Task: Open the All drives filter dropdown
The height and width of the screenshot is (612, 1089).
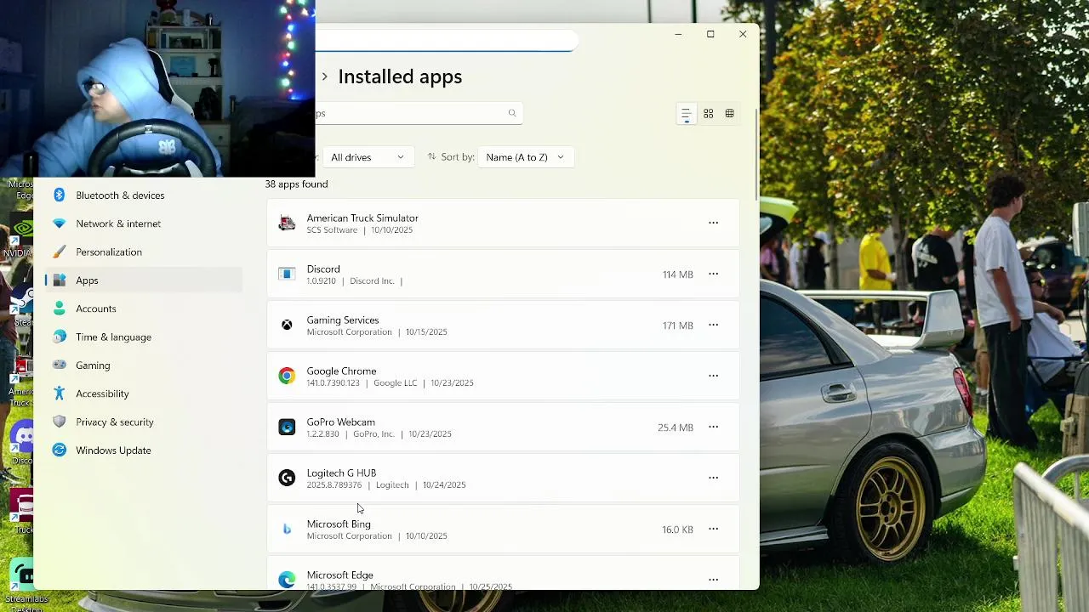Action: pyautogui.click(x=367, y=157)
